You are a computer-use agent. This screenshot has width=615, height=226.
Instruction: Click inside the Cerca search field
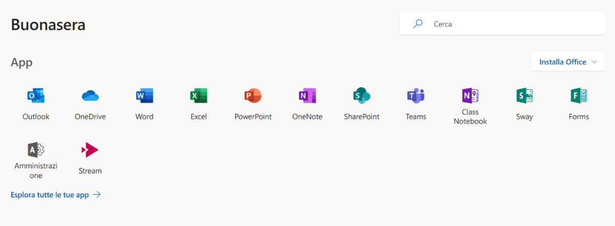[502, 24]
